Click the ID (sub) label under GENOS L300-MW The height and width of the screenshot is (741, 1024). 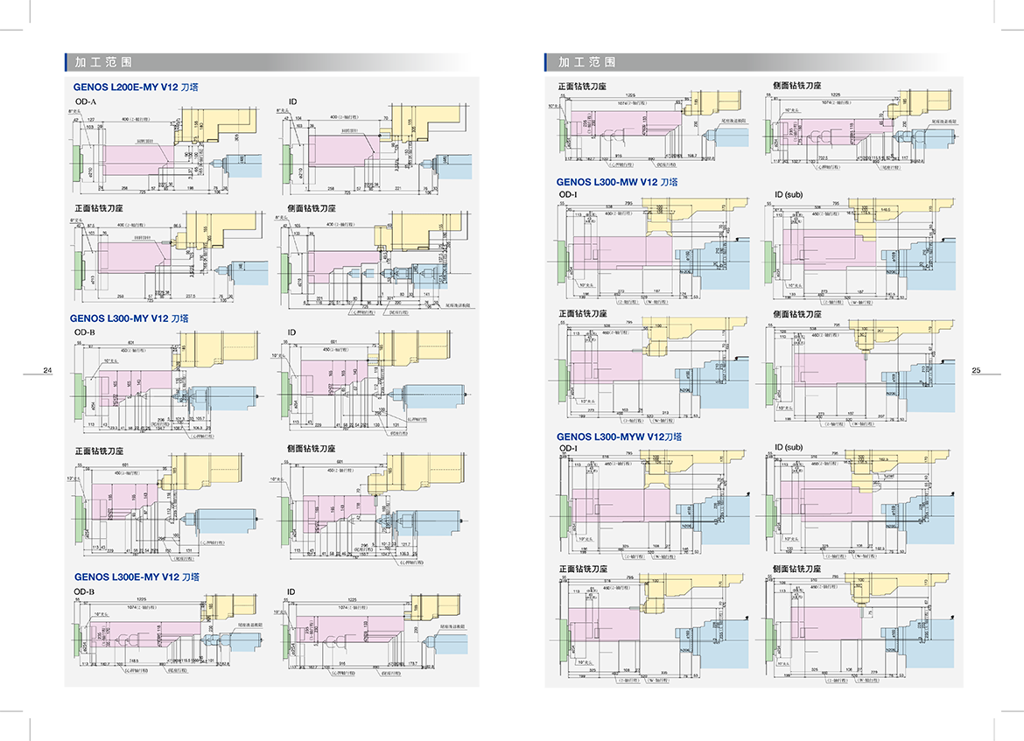[788, 194]
